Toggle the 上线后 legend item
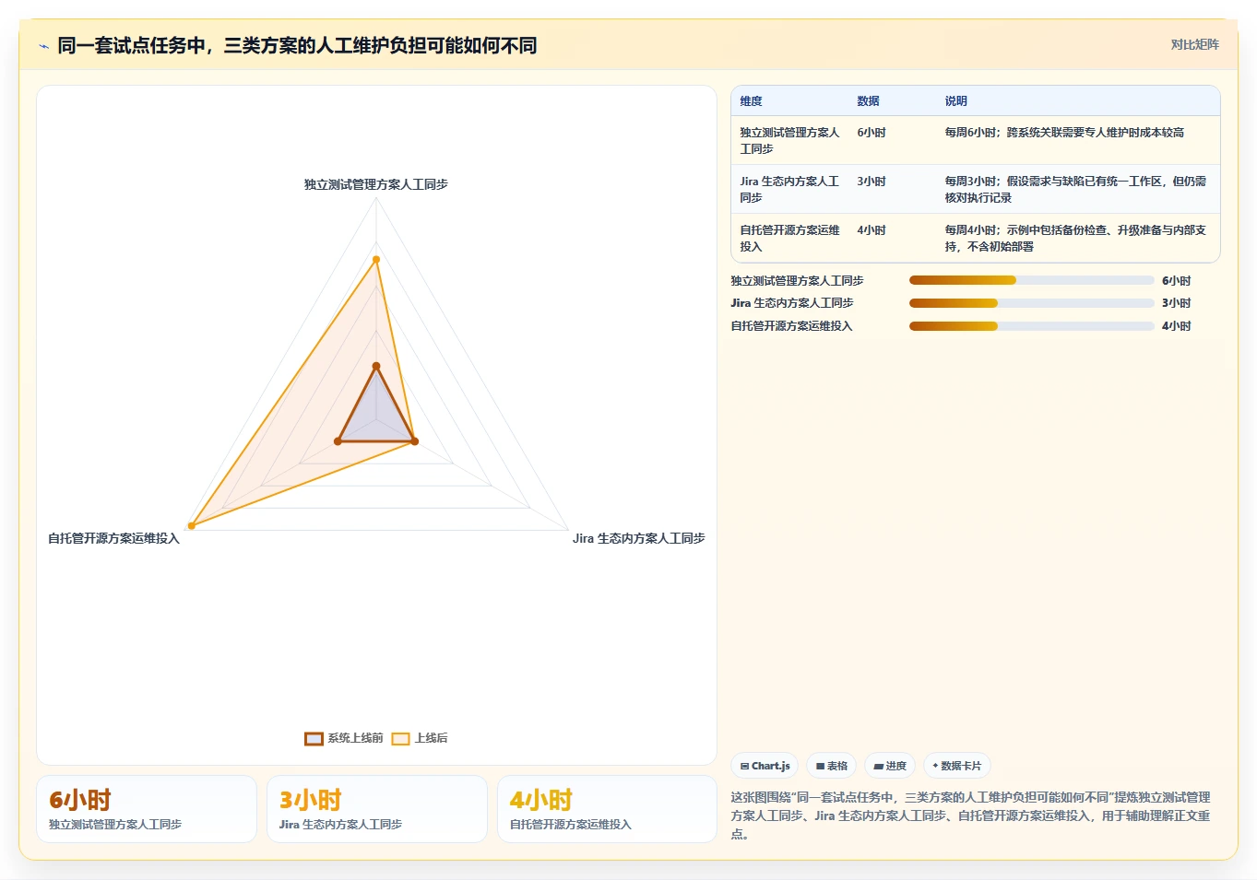1257x880 pixels. click(420, 738)
